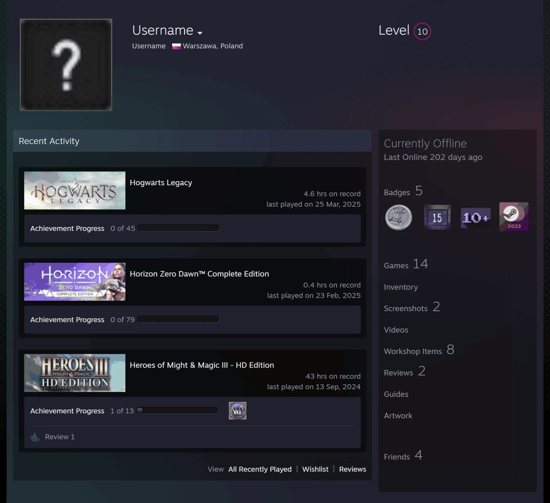
Task: Open Horizon Zero Dawn Complete Edition title
Action: 199,274
